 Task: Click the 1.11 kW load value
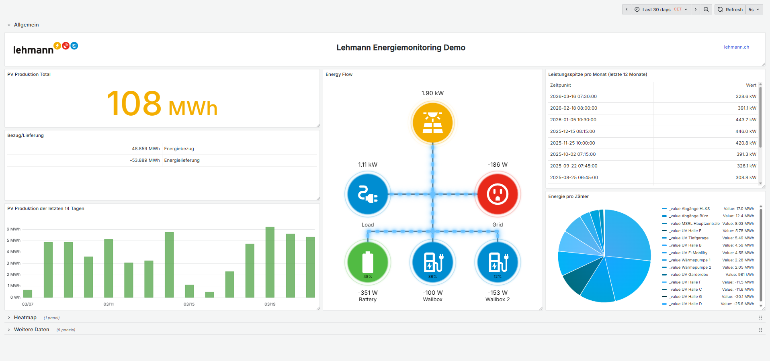(368, 165)
